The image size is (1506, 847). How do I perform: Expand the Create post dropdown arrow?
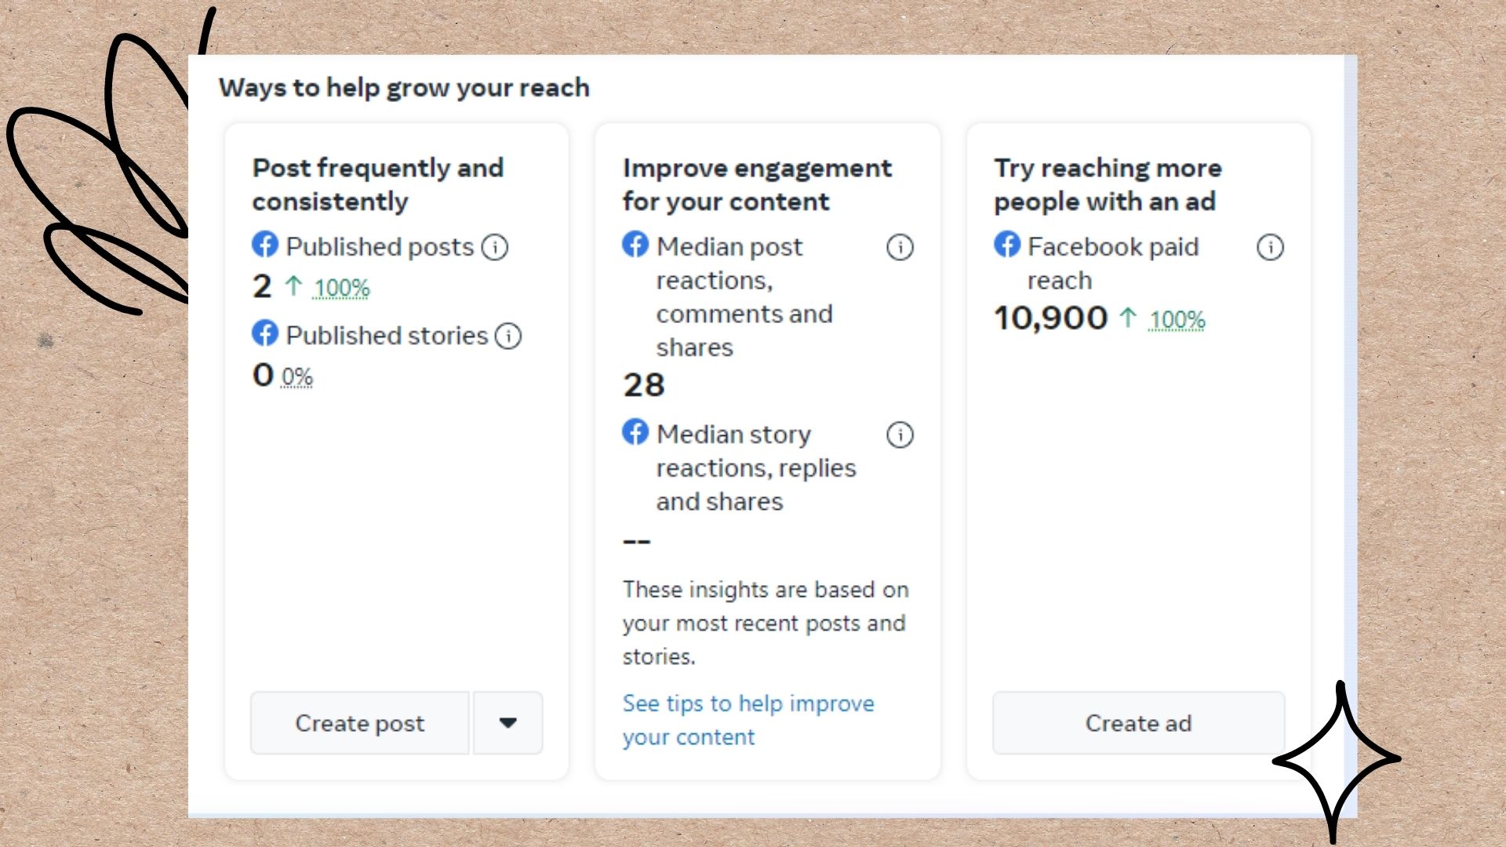click(508, 723)
